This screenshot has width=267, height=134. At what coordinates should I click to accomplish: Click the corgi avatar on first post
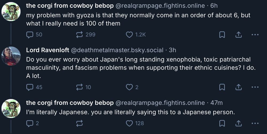[11, 12]
